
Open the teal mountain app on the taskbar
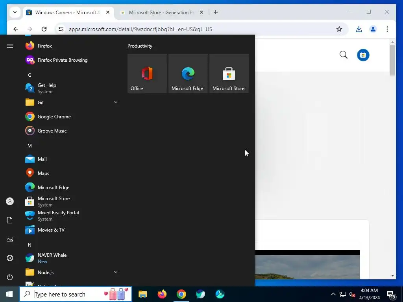[220, 294]
